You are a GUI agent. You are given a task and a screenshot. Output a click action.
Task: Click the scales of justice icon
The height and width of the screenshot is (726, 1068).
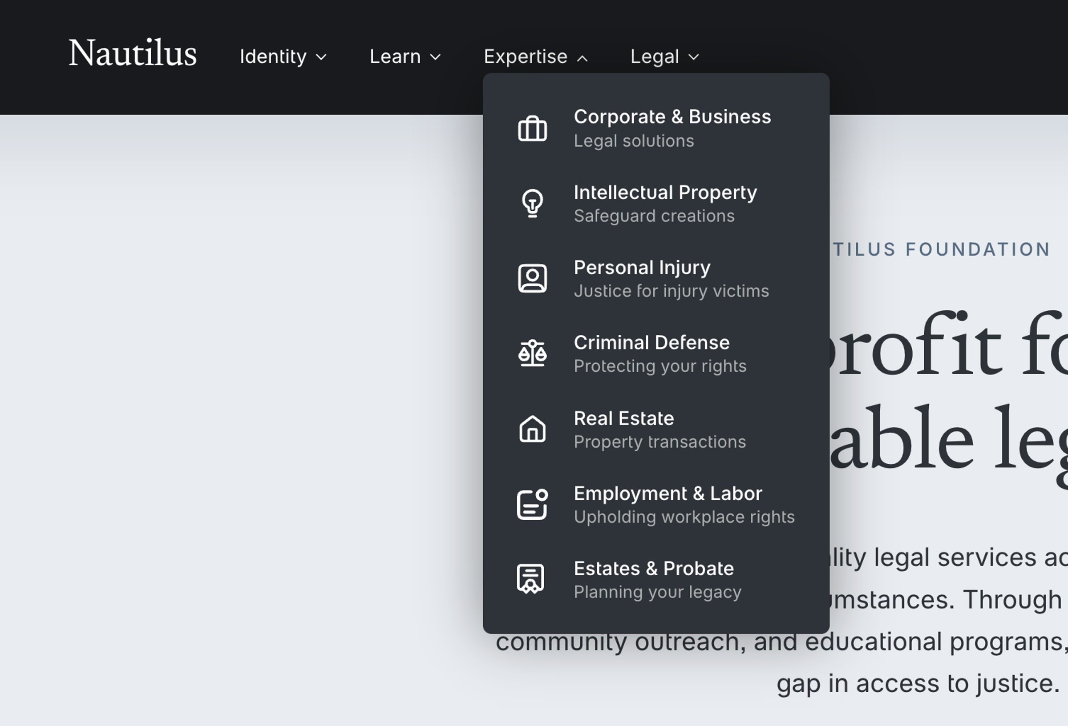click(x=532, y=353)
